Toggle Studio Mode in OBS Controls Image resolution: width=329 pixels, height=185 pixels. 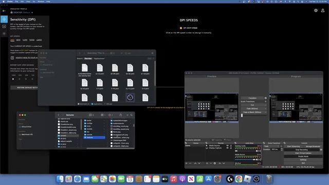point(303,156)
